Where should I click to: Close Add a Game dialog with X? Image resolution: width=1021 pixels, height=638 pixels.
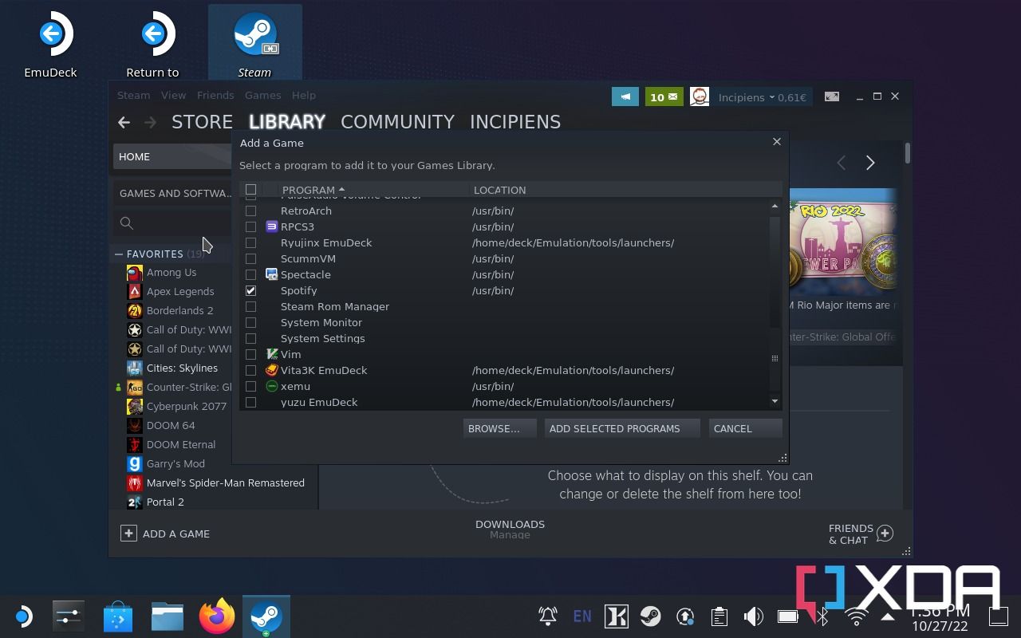pos(776,142)
